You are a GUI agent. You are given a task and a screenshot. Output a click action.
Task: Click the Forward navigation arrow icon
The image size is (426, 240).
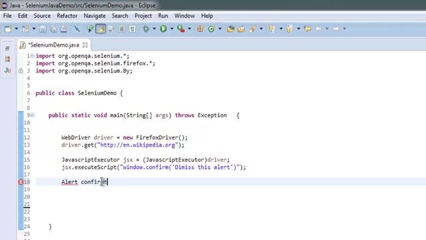tap(336, 29)
